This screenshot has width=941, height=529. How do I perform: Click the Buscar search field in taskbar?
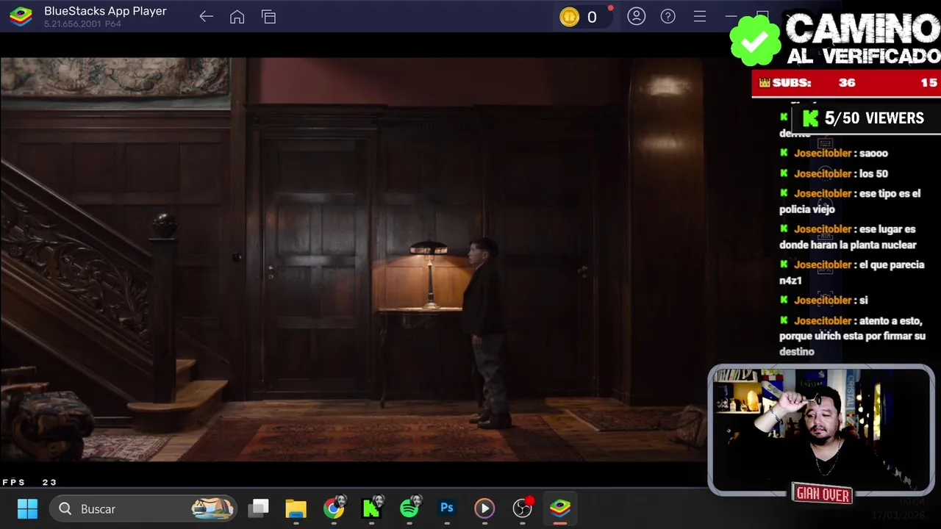pos(143,508)
